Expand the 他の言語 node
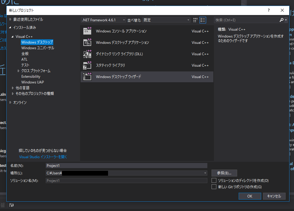 click(13, 88)
